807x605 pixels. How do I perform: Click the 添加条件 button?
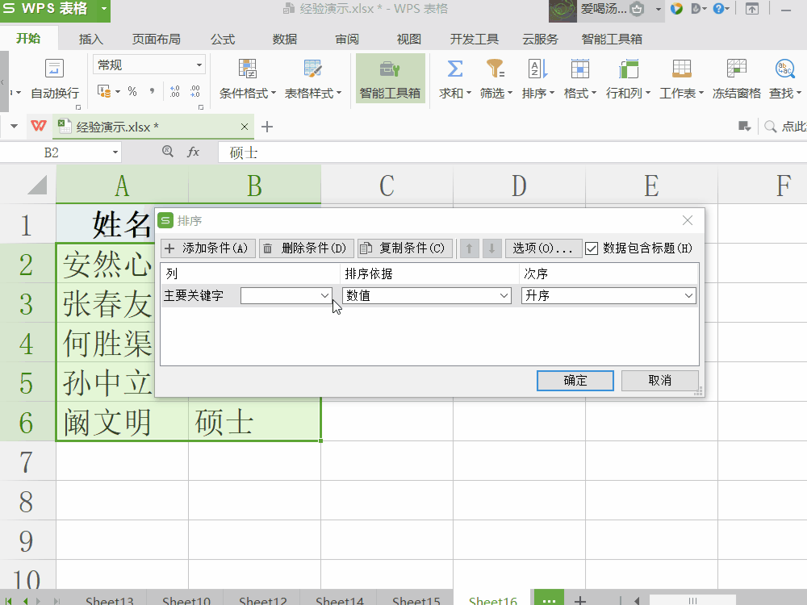[207, 248]
